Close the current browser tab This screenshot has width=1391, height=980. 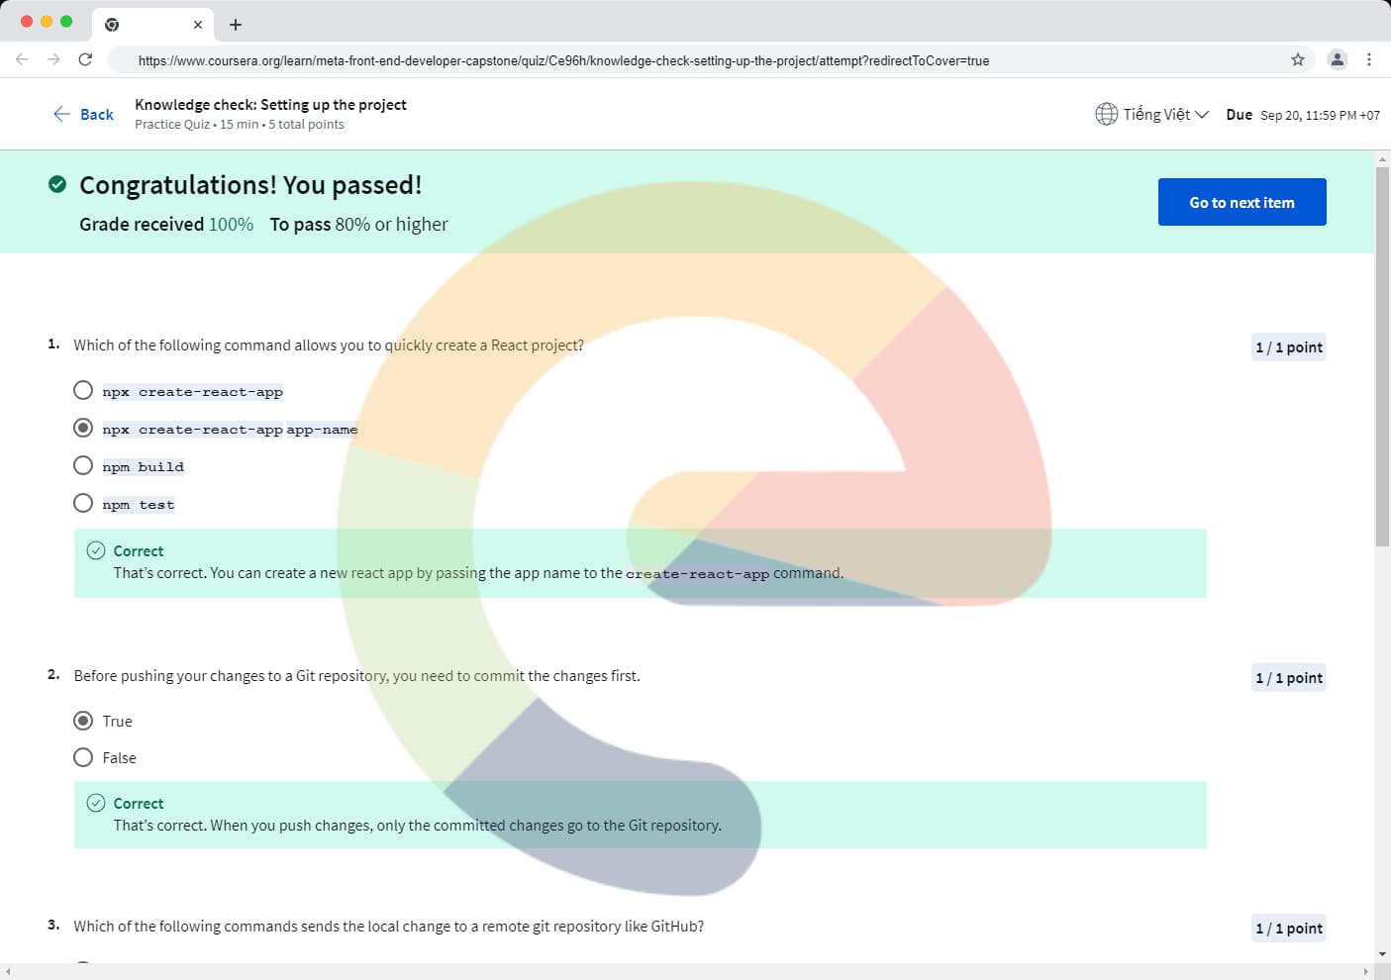tap(197, 25)
